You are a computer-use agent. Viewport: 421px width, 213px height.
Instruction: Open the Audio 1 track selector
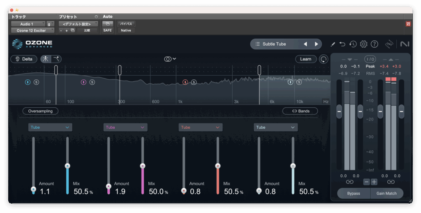click(x=28, y=24)
